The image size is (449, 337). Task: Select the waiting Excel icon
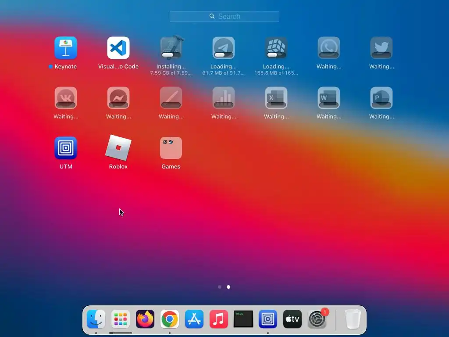coord(276,98)
